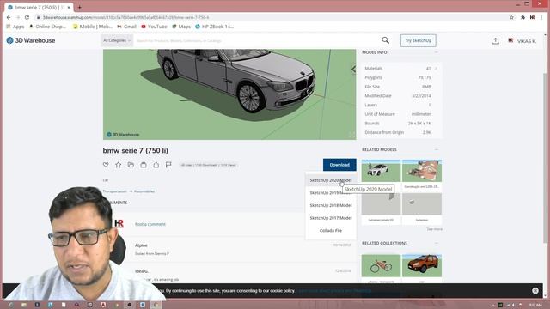Click the Gmail bookmark

pyautogui.click(x=126, y=27)
